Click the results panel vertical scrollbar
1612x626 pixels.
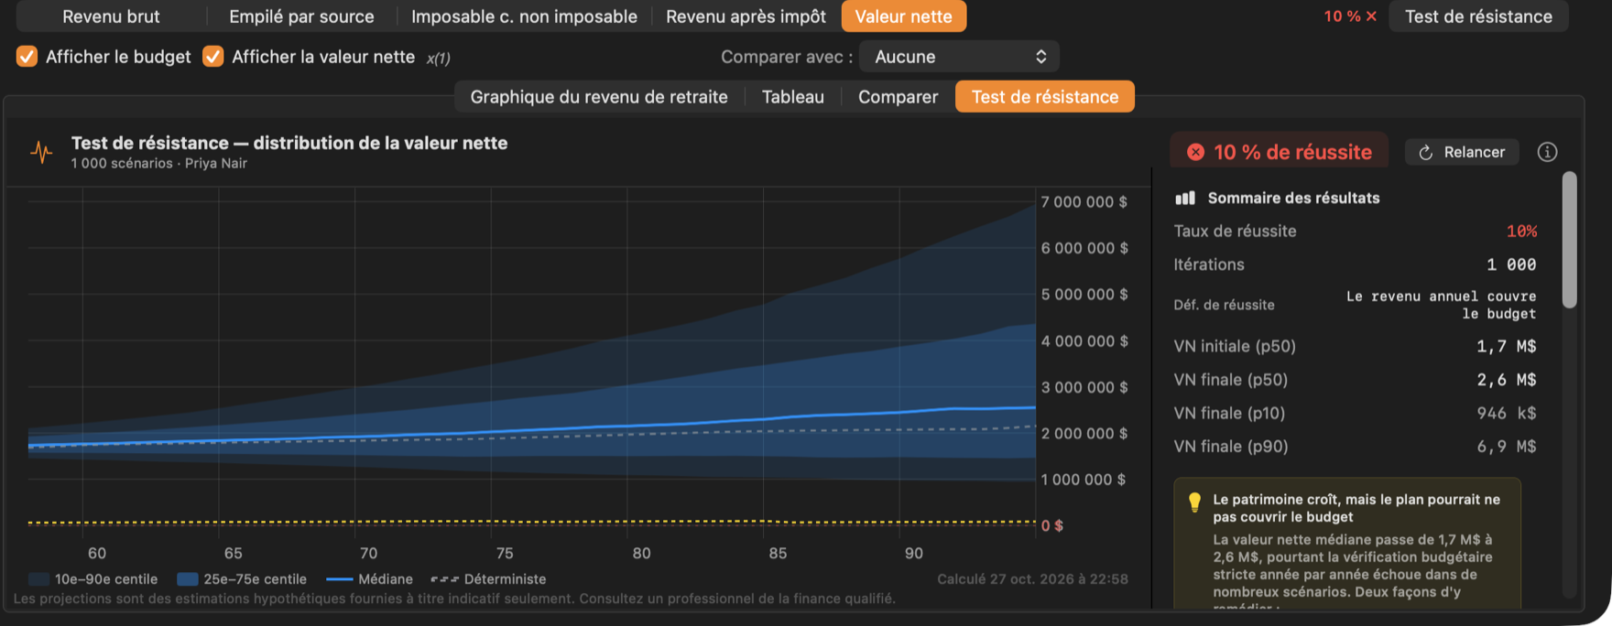(x=1569, y=240)
